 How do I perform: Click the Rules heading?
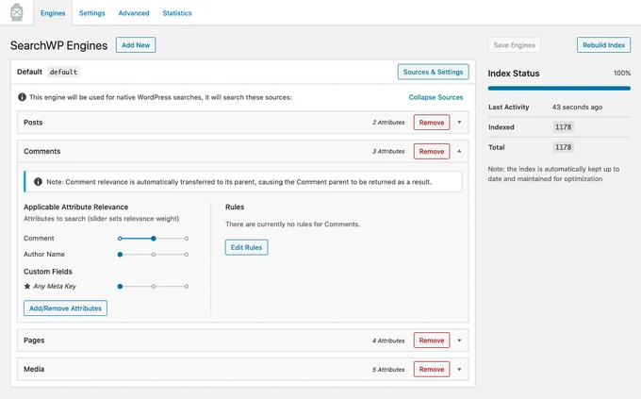(x=235, y=208)
